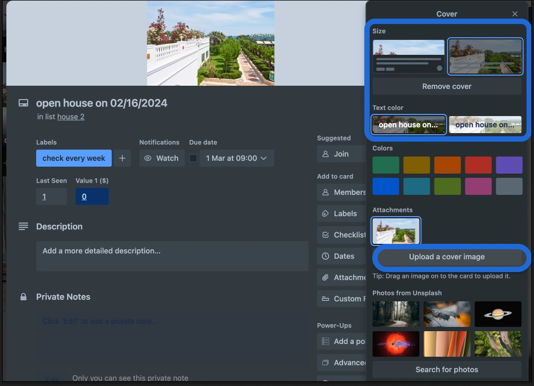Click the Join person icon
The width and height of the screenshot is (534, 386).
click(x=326, y=154)
